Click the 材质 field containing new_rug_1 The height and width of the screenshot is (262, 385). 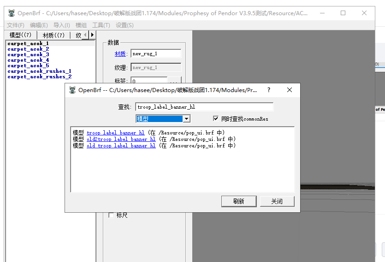(156, 53)
